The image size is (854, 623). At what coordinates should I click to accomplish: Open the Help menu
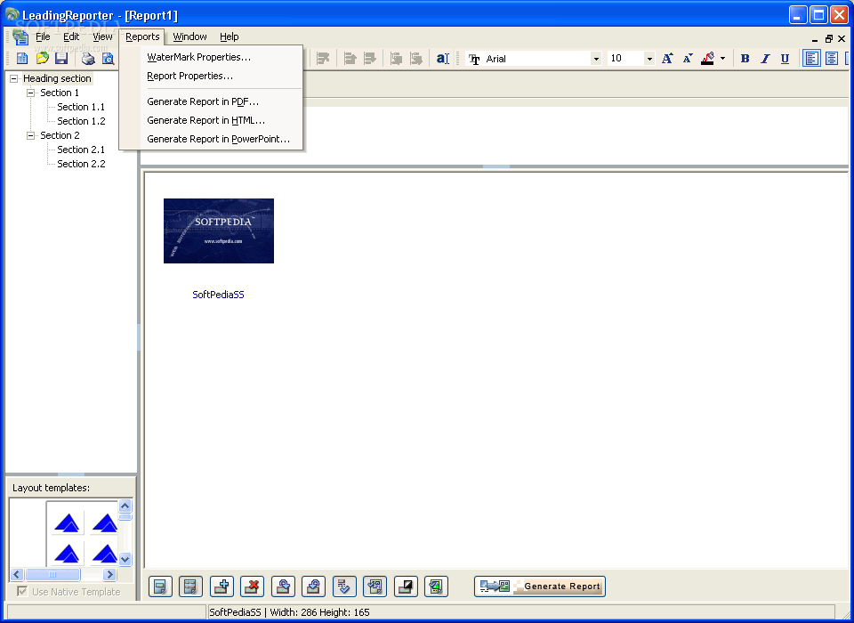230,36
